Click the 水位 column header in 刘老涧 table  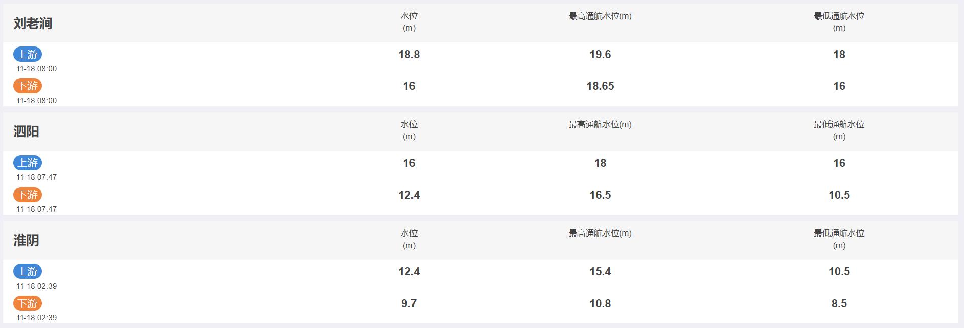[x=409, y=22]
